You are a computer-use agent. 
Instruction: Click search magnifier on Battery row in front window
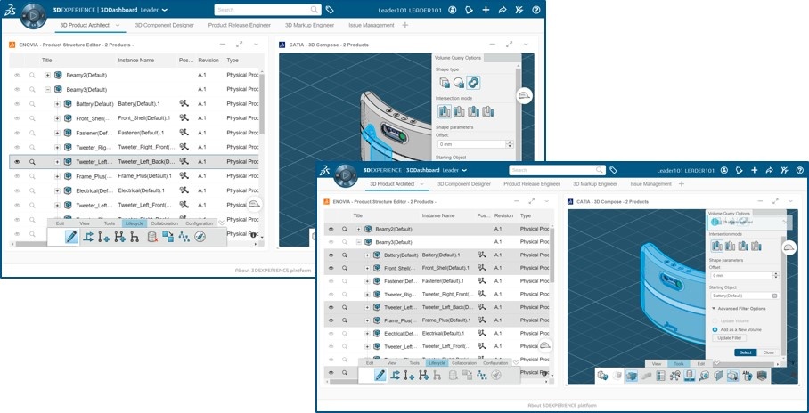345,255
